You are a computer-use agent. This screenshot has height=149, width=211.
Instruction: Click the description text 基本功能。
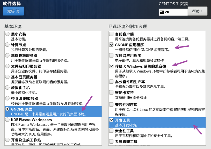click(x=19, y=39)
